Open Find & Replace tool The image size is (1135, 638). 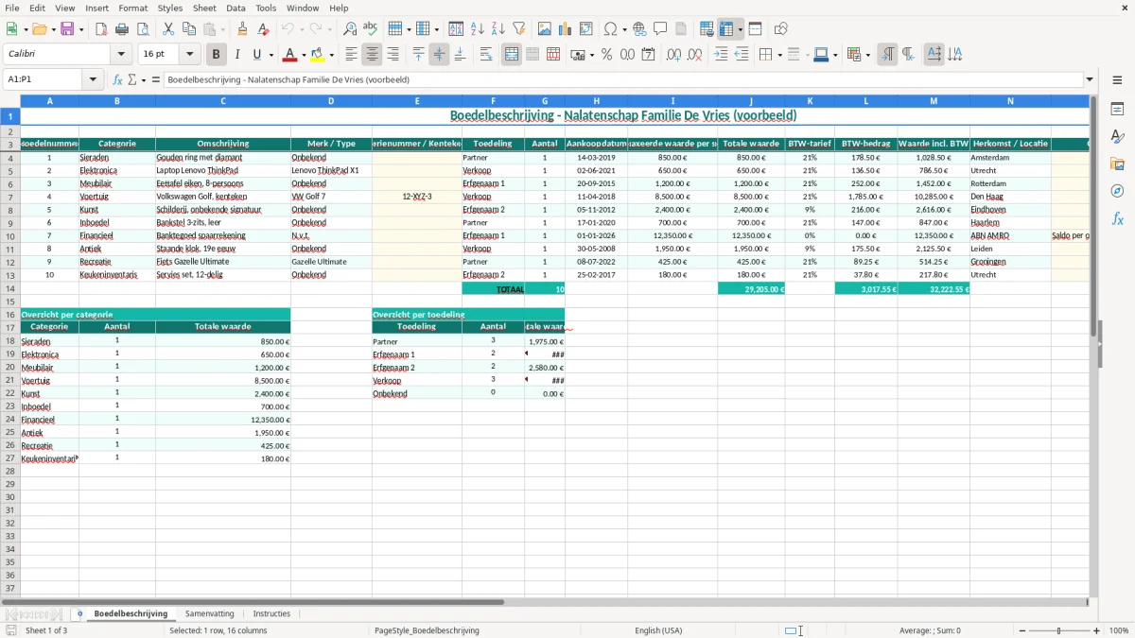[350, 29]
